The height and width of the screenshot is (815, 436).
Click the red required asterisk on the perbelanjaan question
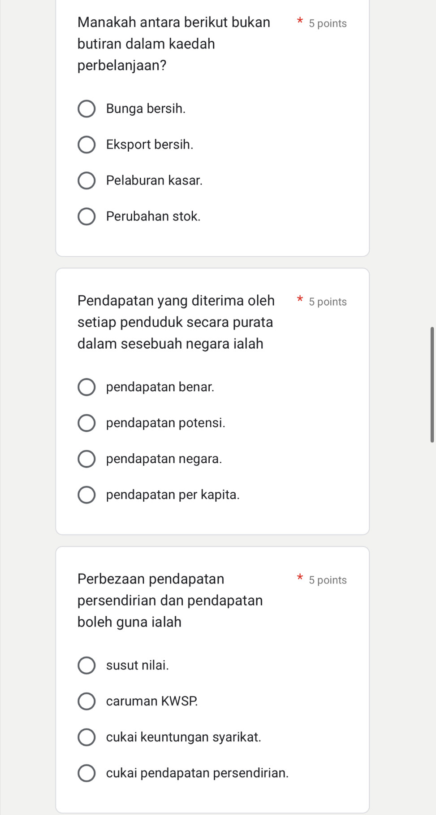coord(300,21)
